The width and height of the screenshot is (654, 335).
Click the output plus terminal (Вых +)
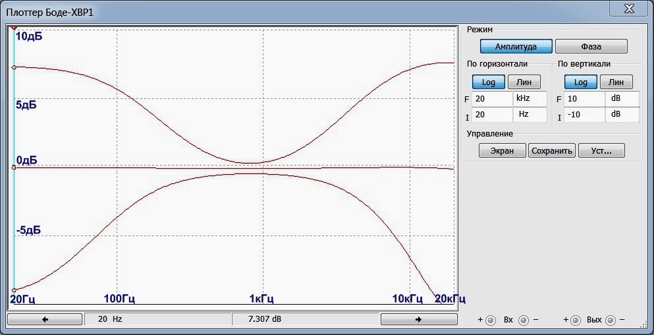[x=575, y=320]
